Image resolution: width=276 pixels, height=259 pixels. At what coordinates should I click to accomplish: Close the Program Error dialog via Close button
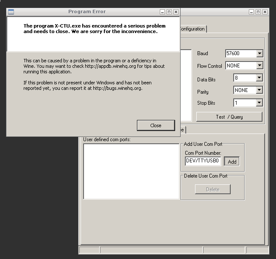tap(156, 125)
